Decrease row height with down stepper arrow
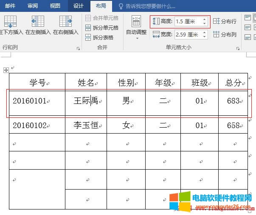Screen dimensions: 256x215 pos(204,23)
